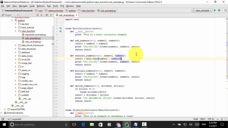Click SeleniumPythonFramework breadcrumb
228x128 pixels.
17,11
